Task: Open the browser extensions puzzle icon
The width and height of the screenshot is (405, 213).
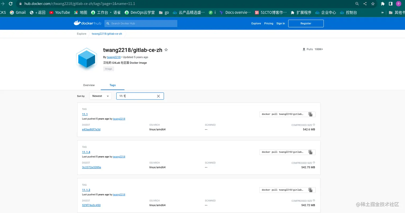Action: coord(383,4)
